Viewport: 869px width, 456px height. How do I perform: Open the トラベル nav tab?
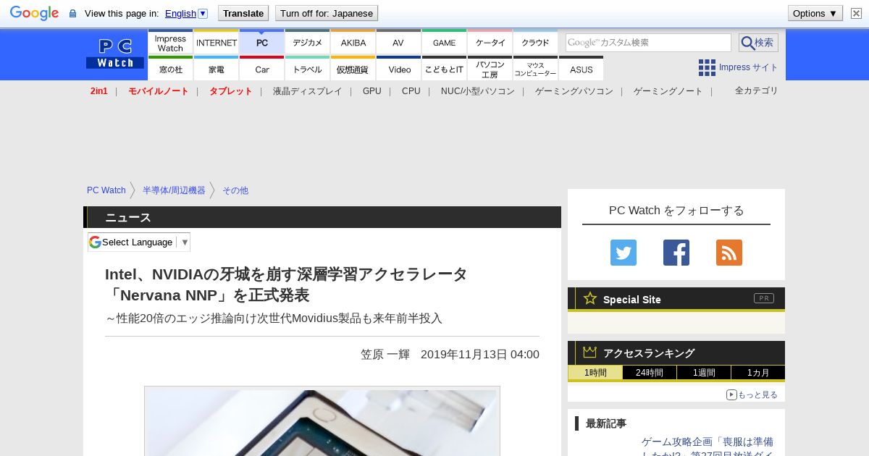click(x=308, y=69)
